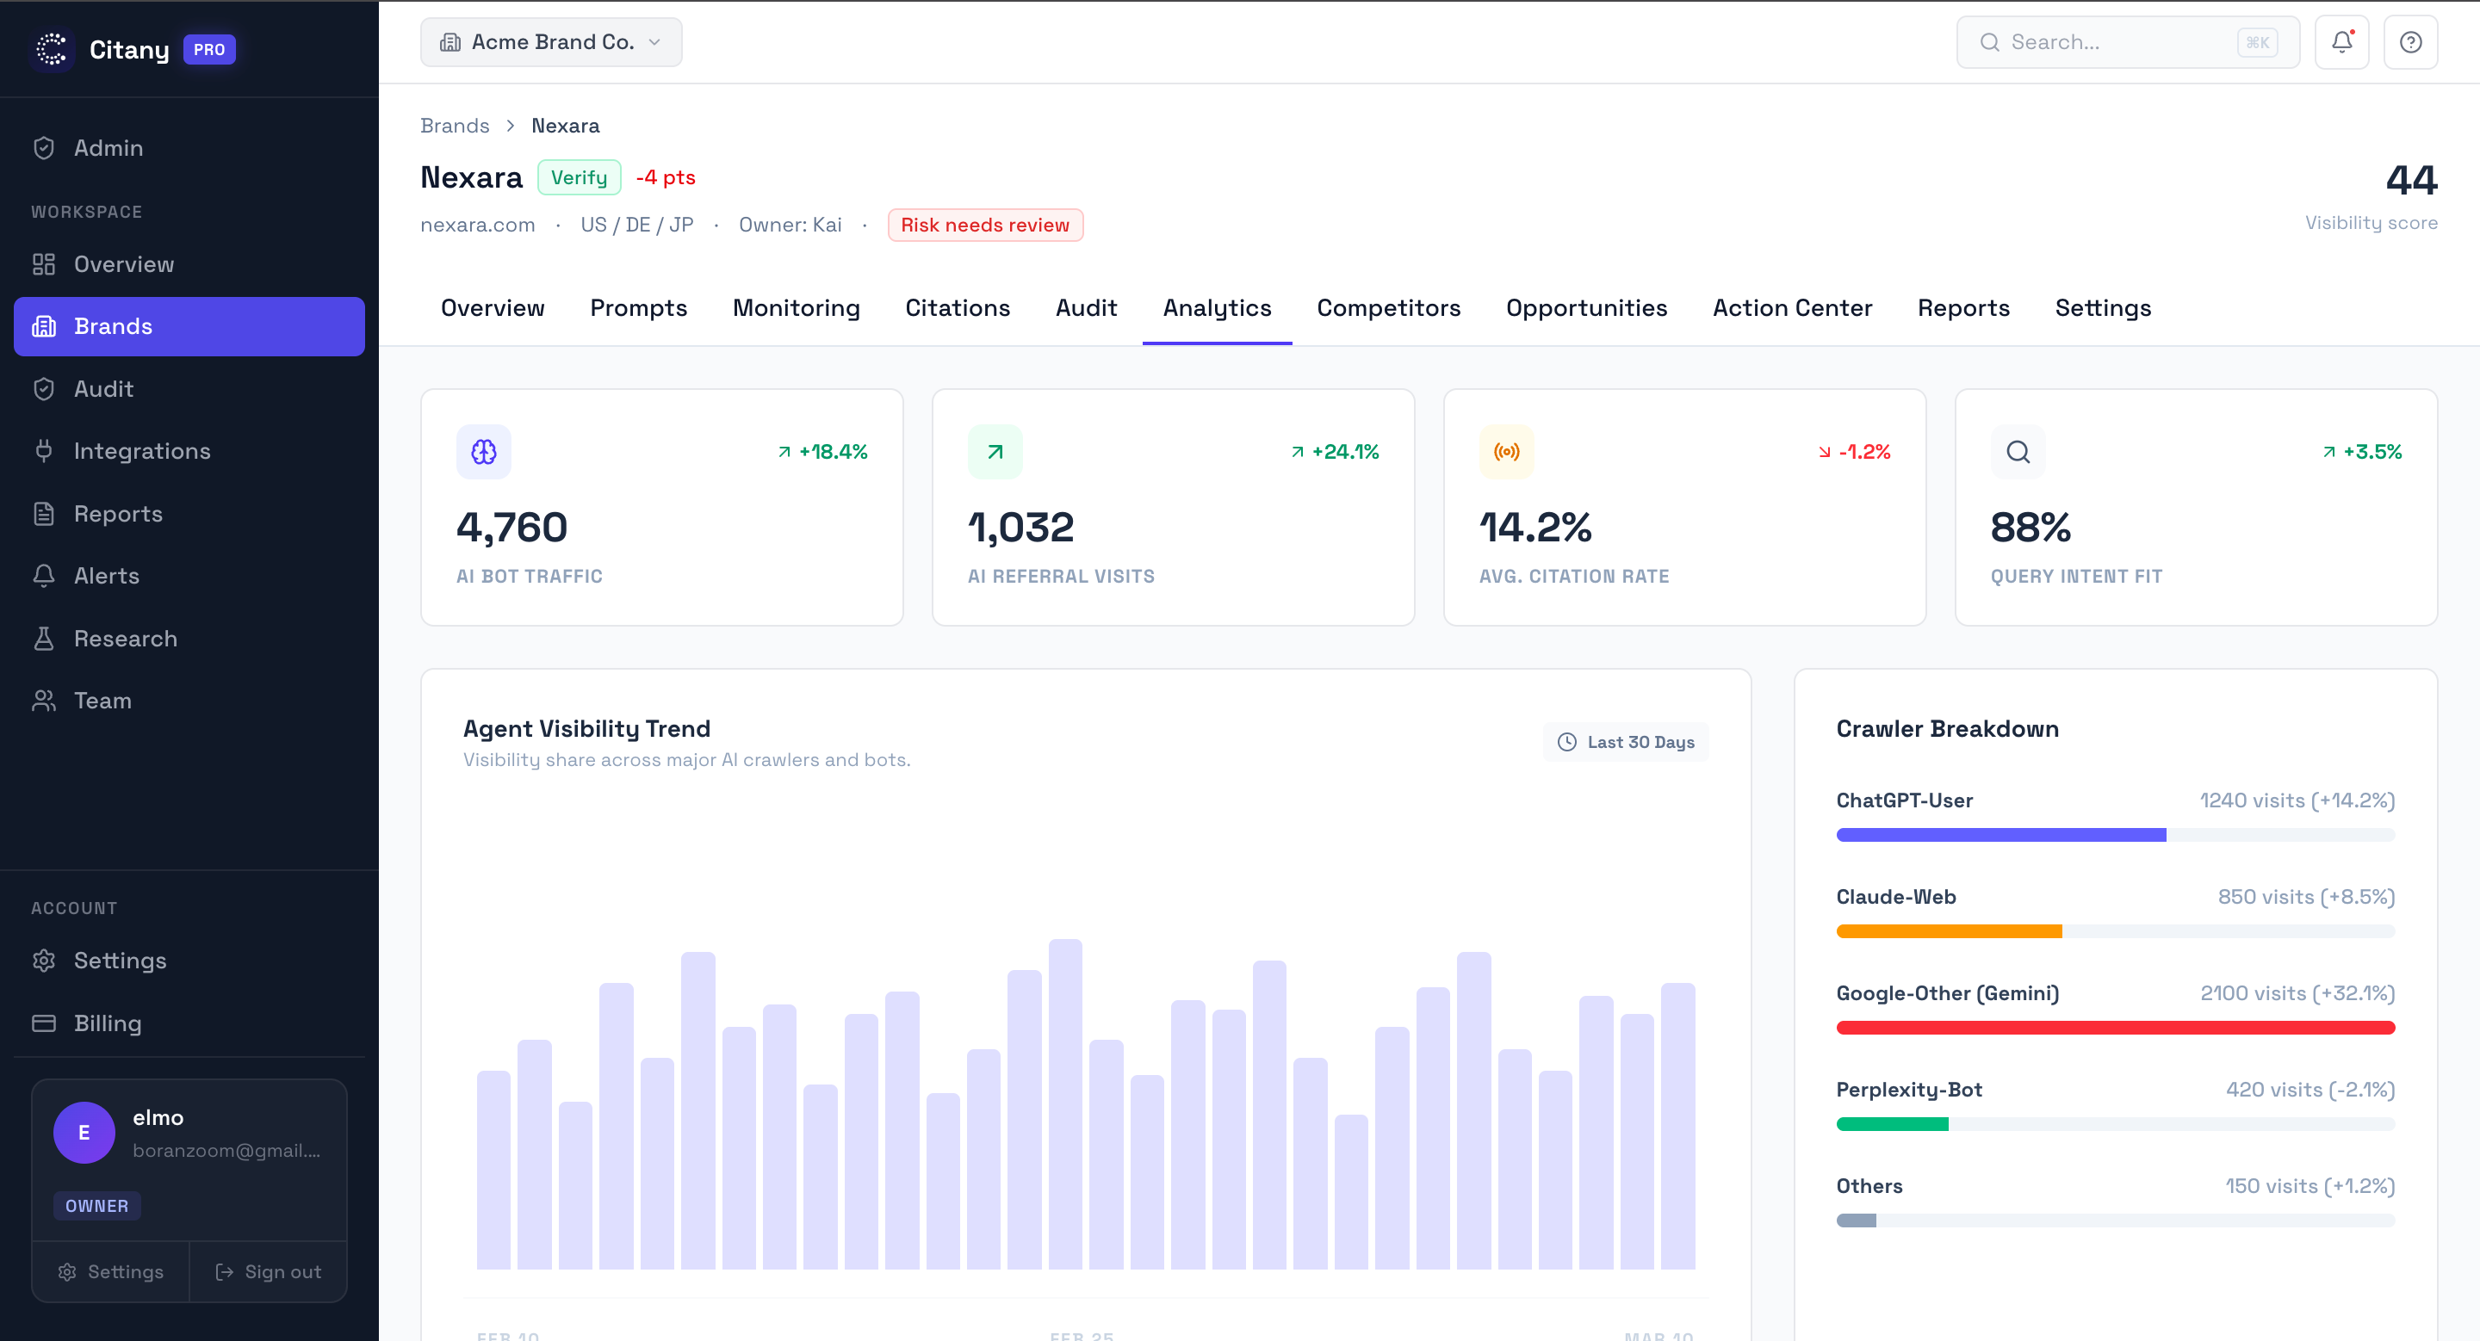This screenshot has height=1341, width=2480.
Task: Switch to the Competitors tab
Action: click(1388, 308)
